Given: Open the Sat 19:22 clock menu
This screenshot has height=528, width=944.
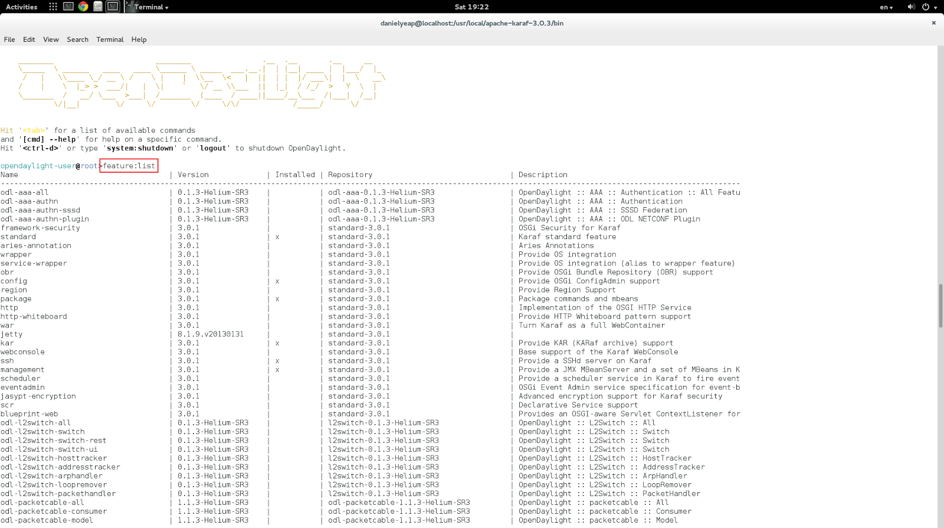Looking at the screenshot, I should (x=471, y=6).
